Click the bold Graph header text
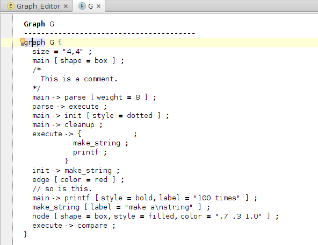Screen dimensions: 318x245 pyautogui.click(x=34, y=24)
